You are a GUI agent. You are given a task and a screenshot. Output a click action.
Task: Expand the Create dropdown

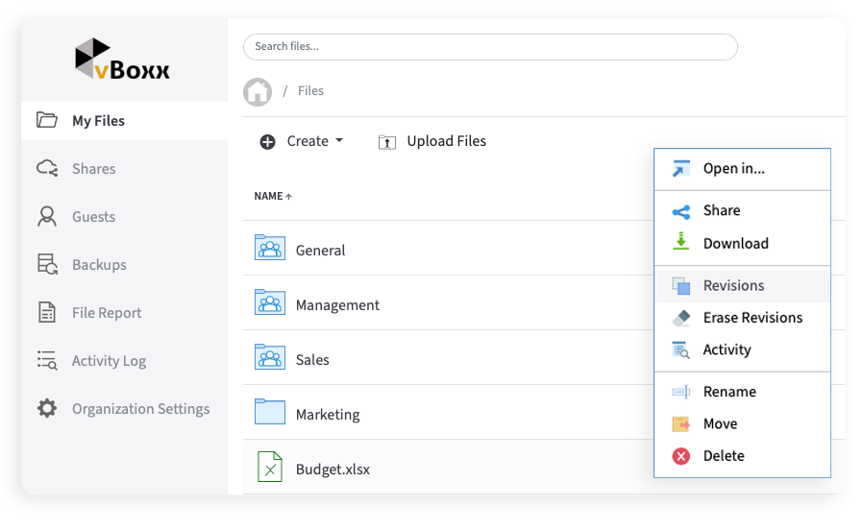coord(301,141)
